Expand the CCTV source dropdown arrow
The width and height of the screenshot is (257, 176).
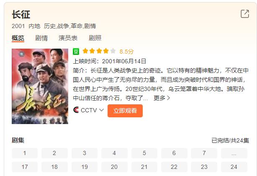(102, 110)
